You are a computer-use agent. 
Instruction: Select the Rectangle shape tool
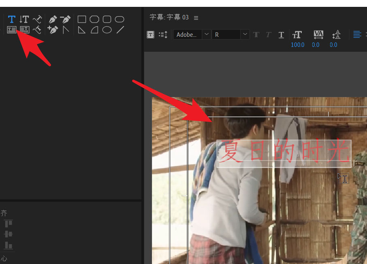(82, 19)
